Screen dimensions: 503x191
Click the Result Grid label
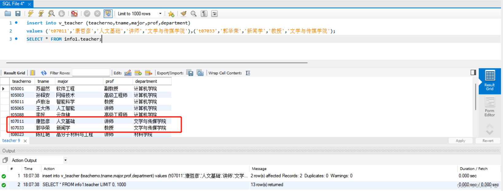pos(14,73)
